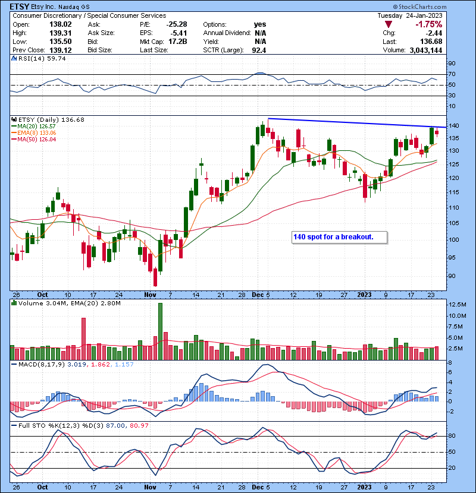The image size is (476, 493).
Task: Click the stochastic %D value 80.97
Action: [139, 426]
